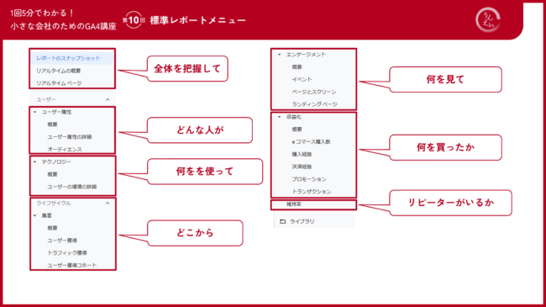
Task: Collapse the 収益化 tree triangle
Action: click(x=279, y=117)
